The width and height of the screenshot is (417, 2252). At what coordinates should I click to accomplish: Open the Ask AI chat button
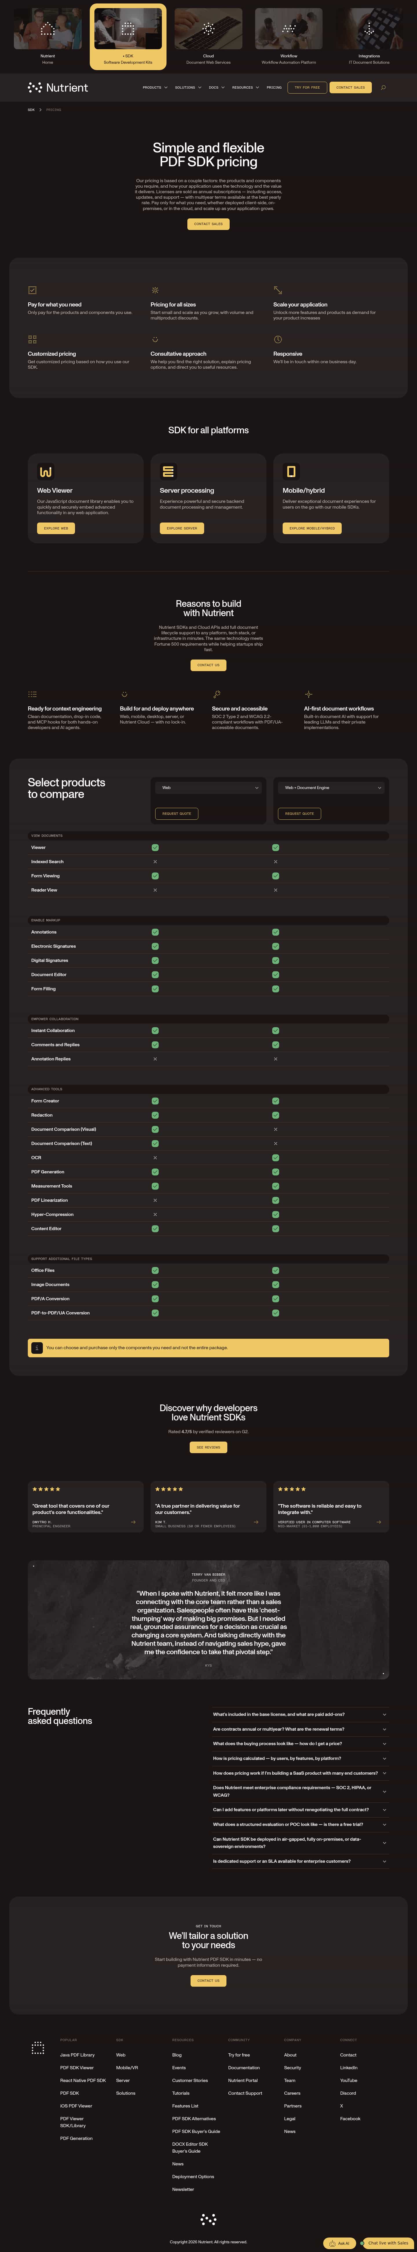pyautogui.click(x=340, y=2242)
